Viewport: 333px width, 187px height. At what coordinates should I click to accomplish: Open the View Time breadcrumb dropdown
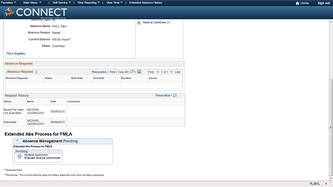(114, 3)
